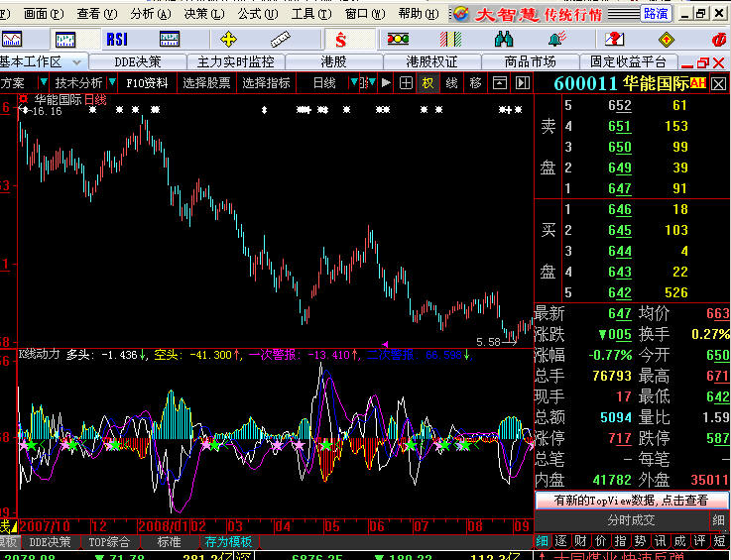
Task: Switch to the DDE决策 workspace tab
Action: pyautogui.click(x=138, y=62)
